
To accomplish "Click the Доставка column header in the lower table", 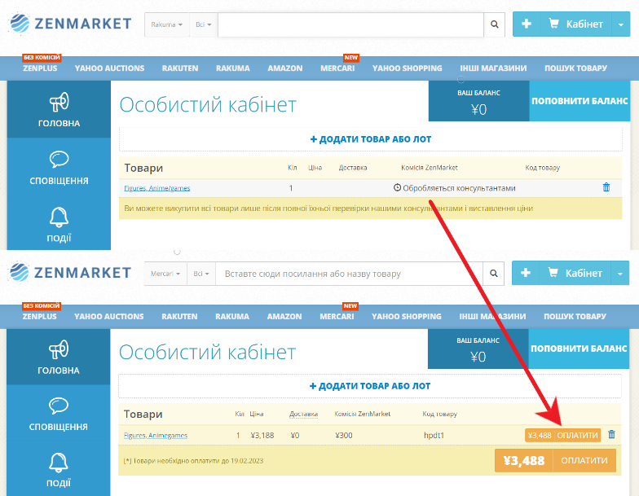I will click(x=303, y=414).
